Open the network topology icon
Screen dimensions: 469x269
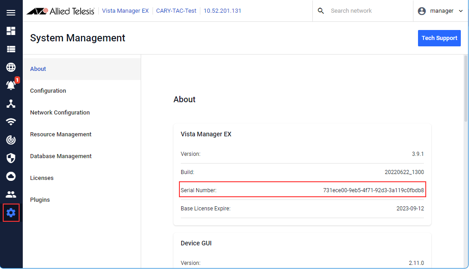pos(11,104)
